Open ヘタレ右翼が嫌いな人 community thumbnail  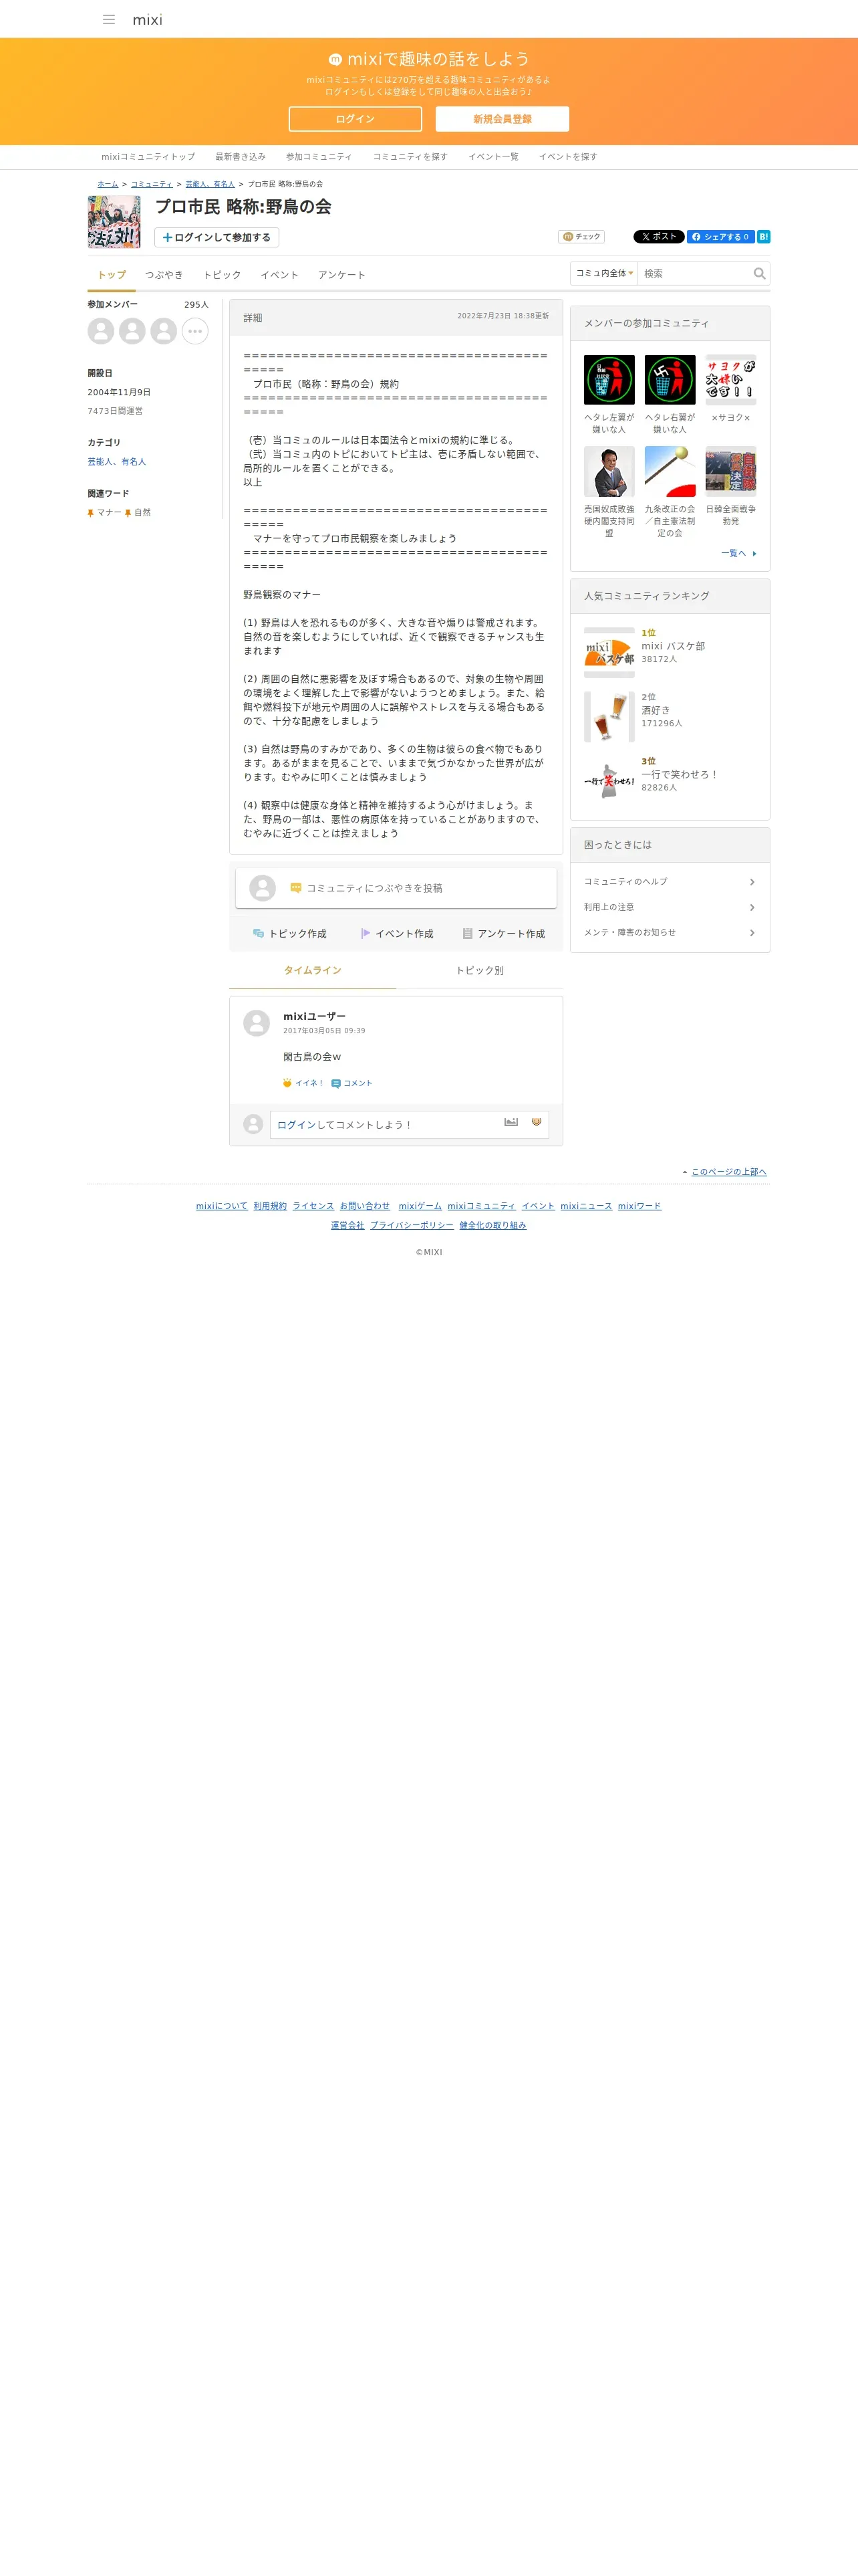670,380
